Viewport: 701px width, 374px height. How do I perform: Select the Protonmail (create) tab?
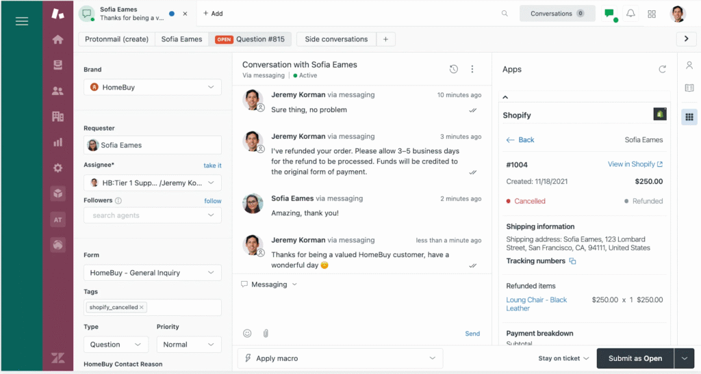pos(116,39)
